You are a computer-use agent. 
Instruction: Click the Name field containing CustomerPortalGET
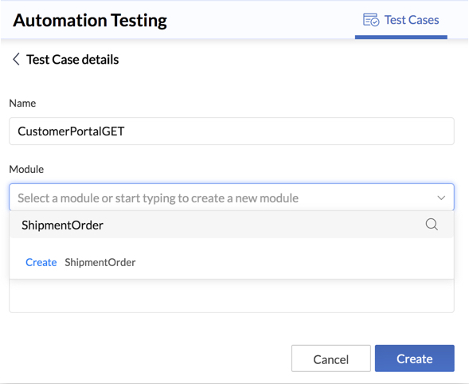(232, 131)
